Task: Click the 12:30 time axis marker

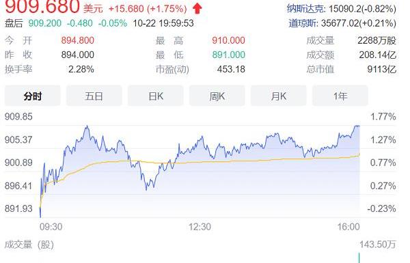Action: 200,227
